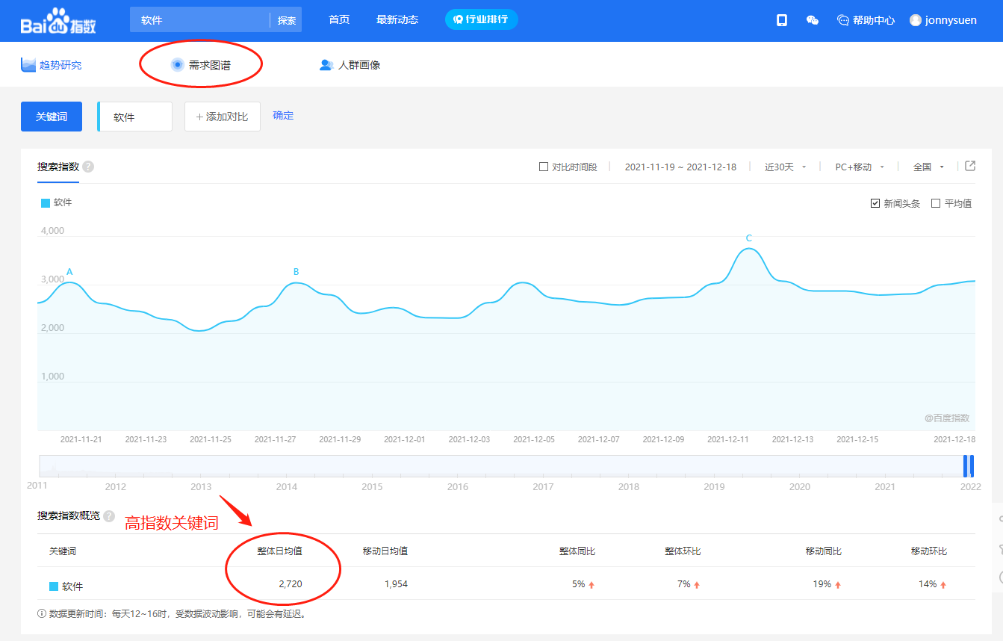This screenshot has height=641, width=1003.
Task: Click the jonnysuen user avatar
Action: [916, 20]
